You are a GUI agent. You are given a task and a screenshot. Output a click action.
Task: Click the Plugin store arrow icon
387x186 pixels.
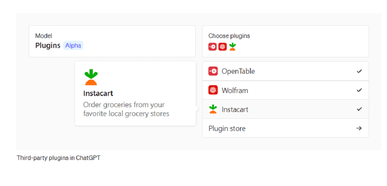[x=359, y=128]
